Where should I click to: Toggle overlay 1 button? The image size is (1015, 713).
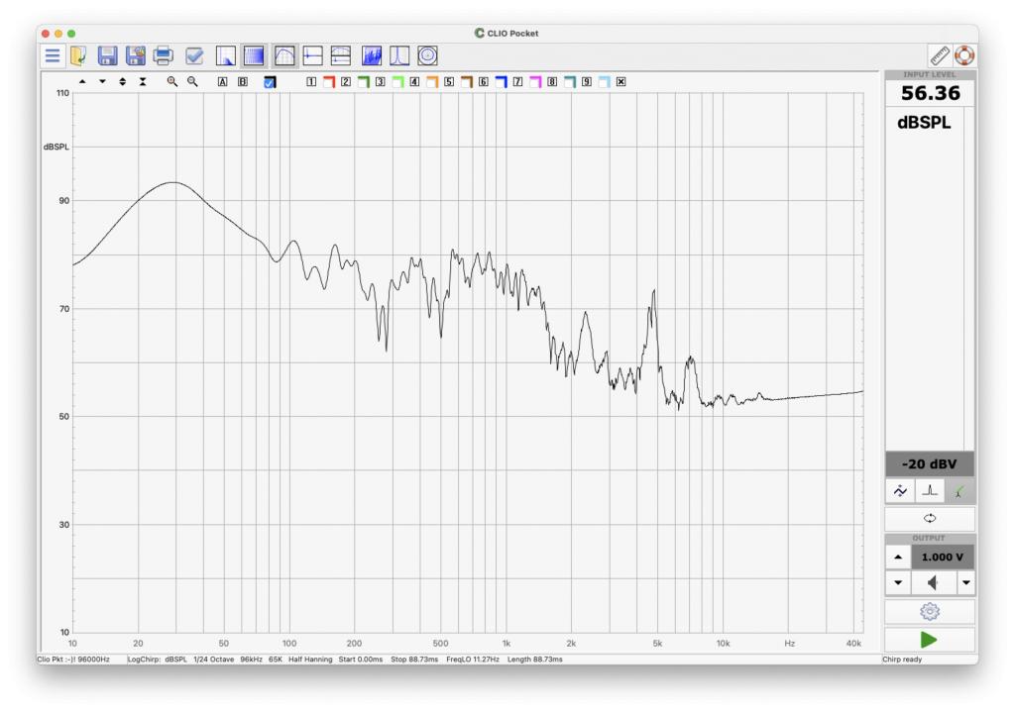[x=311, y=81]
